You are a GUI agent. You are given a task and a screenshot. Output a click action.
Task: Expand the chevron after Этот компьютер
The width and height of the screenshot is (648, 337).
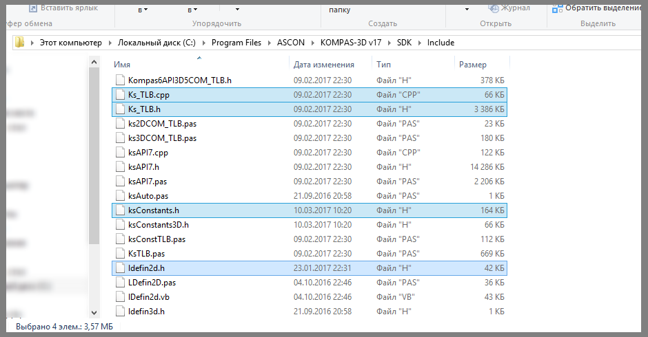pyautogui.click(x=110, y=43)
